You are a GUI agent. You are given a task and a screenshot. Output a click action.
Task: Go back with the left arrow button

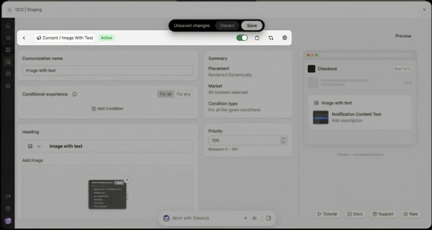point(24,38)
